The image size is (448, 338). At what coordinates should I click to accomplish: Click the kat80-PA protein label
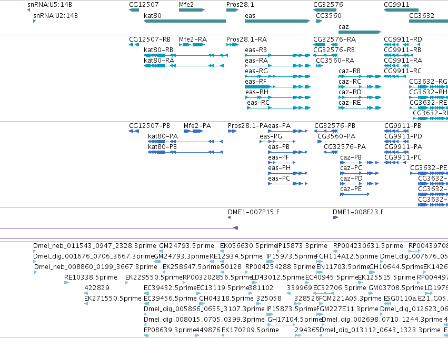[163, 136]
